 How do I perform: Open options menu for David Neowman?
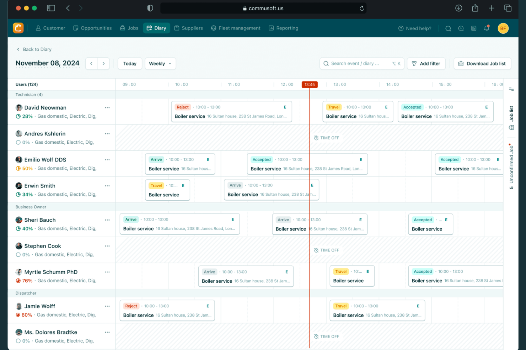tap(107, 107)
